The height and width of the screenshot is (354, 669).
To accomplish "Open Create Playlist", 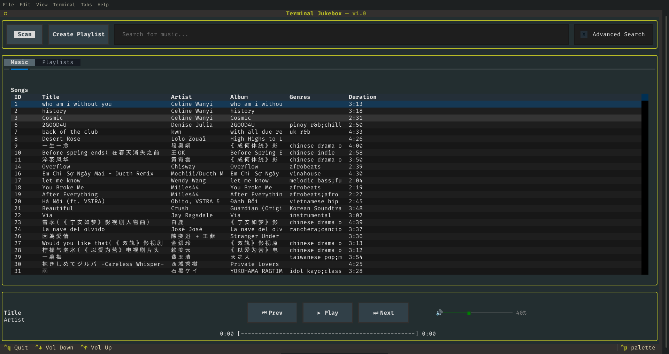I will pyautogui.click(x=78, y=34).
